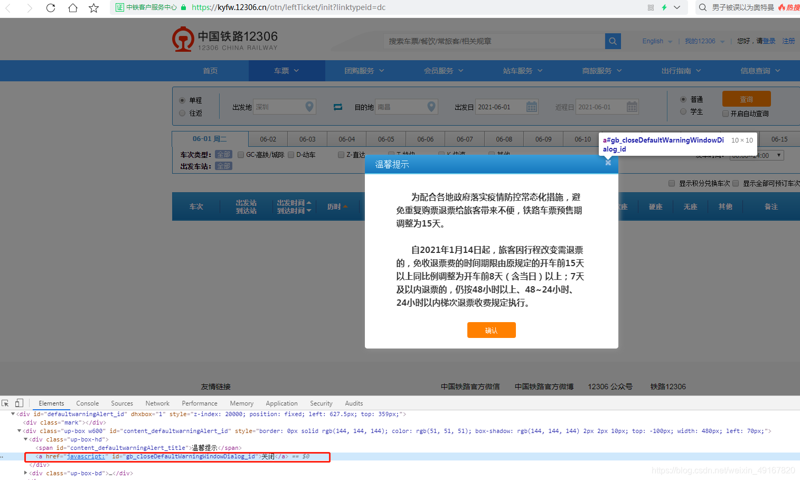
Task: Click the blue site search button
Action: click(x=613, y=41)
